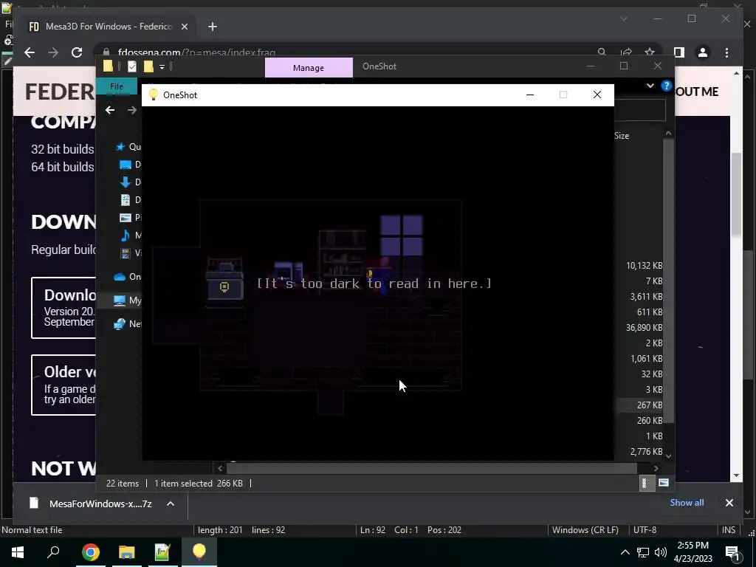Viewport: 756px width, 567px height.
Task: Click Properties icon in Explorer quick toolbar
Action: tap(131, 66)
